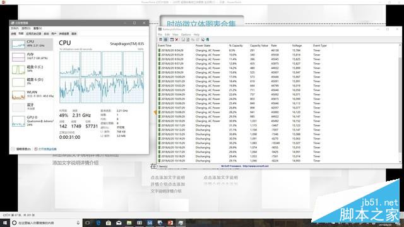This screenshot has width=404, height=227.
Task: Collapse Task Manager with 简略信息 button
Action: (x=21, y=149)
